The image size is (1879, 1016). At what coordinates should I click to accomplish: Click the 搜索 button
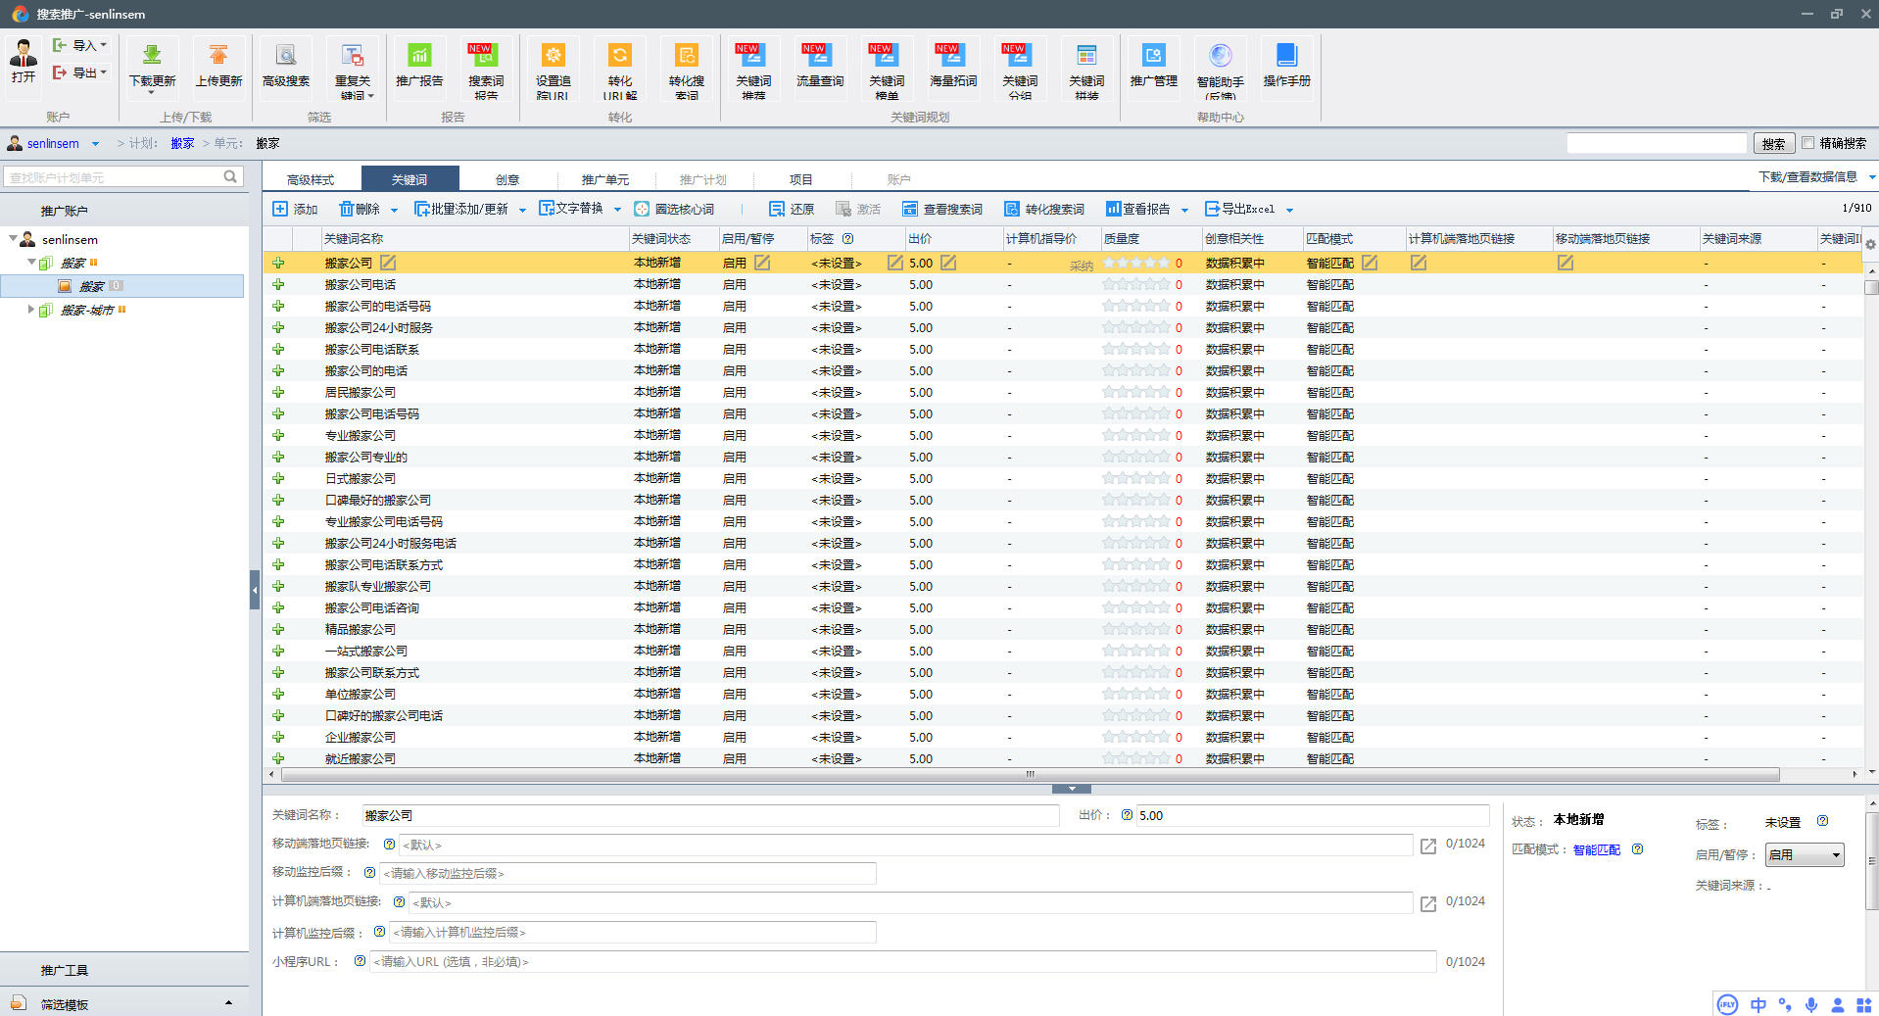(1773, 144)
